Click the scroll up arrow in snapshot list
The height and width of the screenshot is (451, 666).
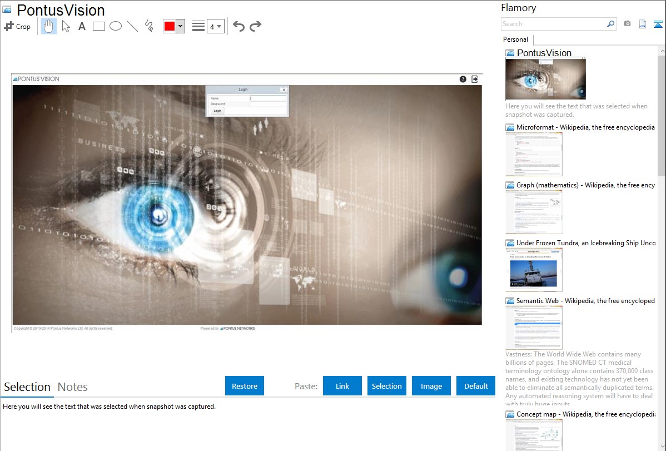click(x=662, y=51)
